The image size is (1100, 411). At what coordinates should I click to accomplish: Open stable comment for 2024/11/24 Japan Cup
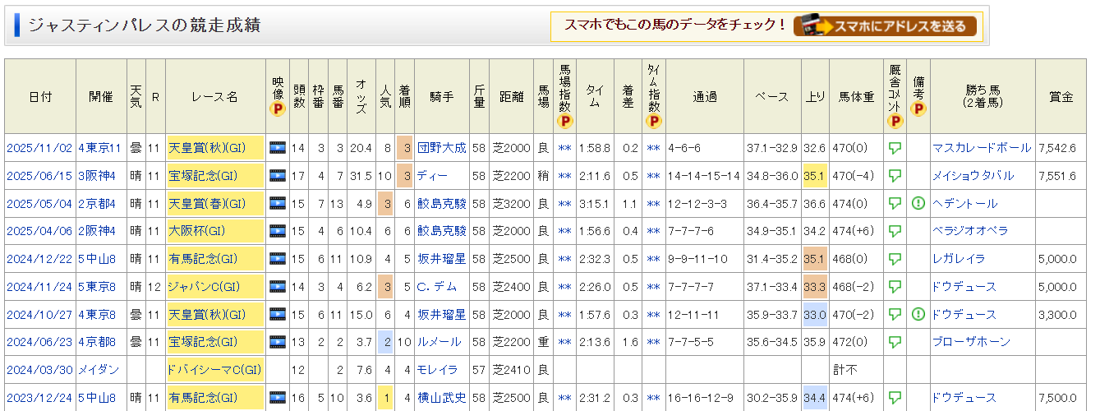(x=895, y=287)
